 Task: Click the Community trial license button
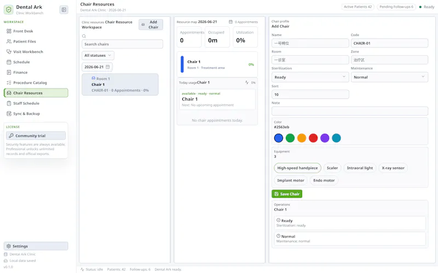click(x=36, y=135)
